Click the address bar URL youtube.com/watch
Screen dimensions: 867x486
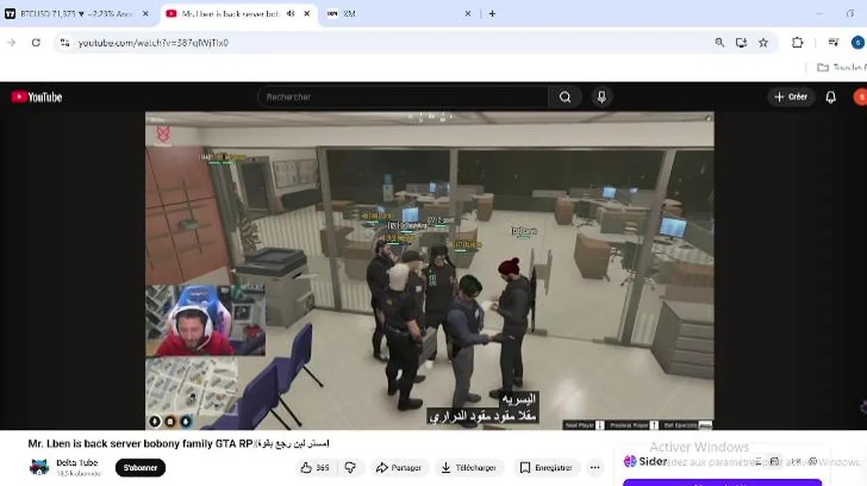[x=153, y=43]
